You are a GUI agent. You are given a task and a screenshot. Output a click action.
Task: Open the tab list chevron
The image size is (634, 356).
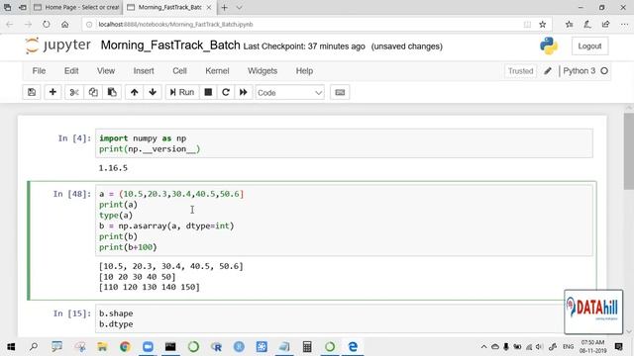[239, 7]
